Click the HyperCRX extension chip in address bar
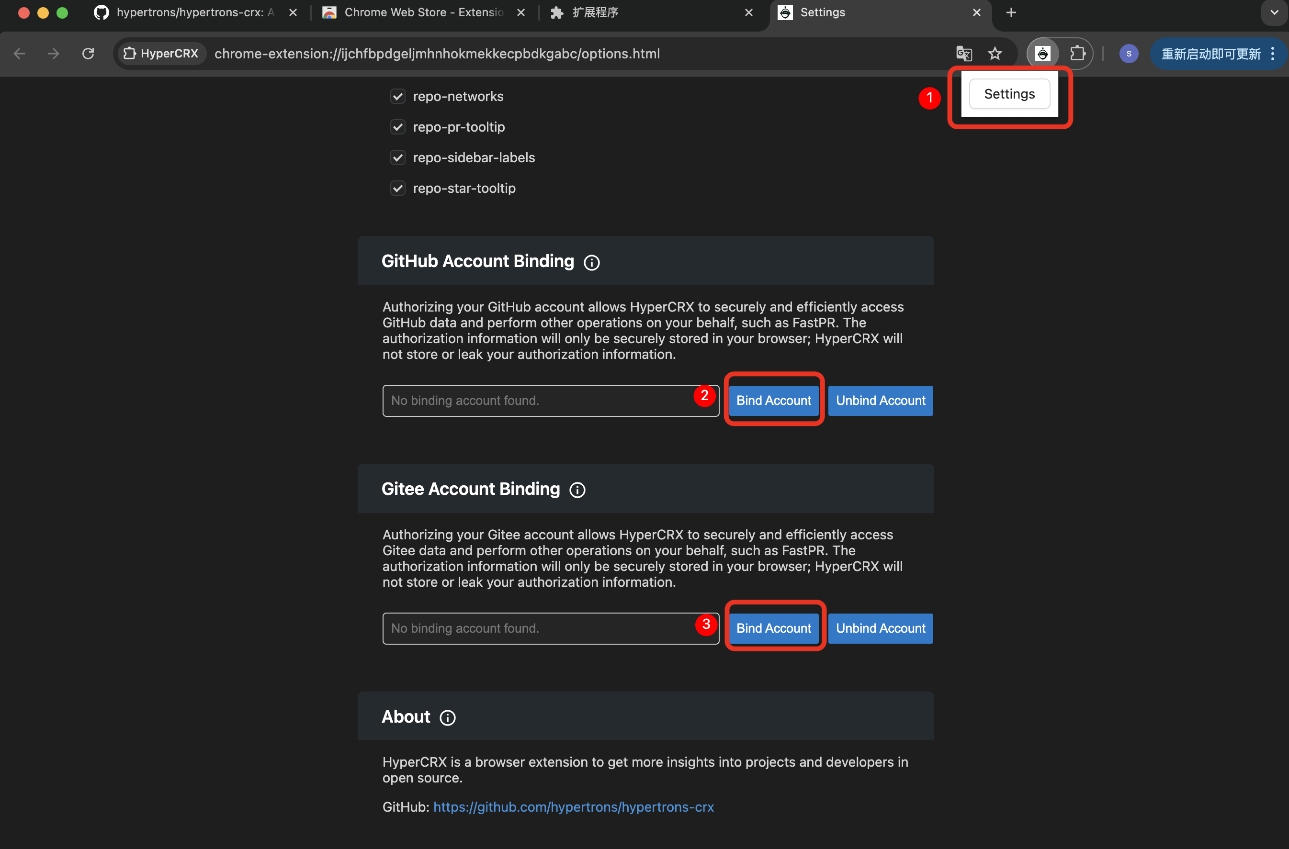Image resolution: width=1289 pixels, height=849 pixels. click(x=161, y=54)
